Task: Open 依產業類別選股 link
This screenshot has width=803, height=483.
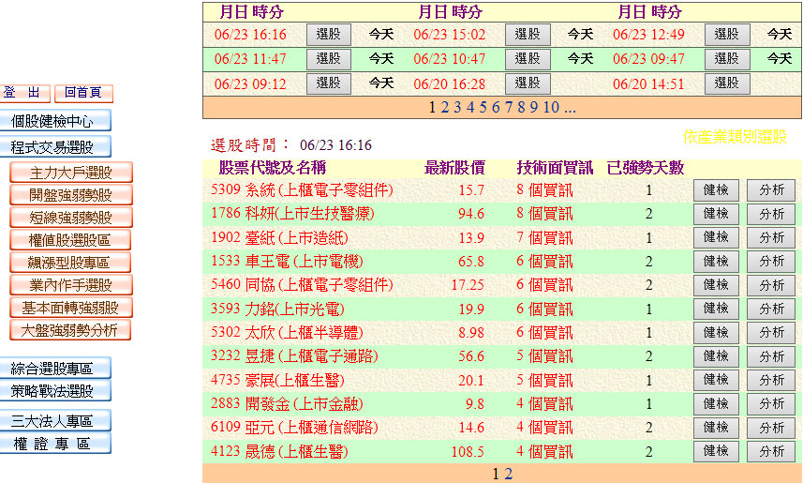Action: pos(735,137)
